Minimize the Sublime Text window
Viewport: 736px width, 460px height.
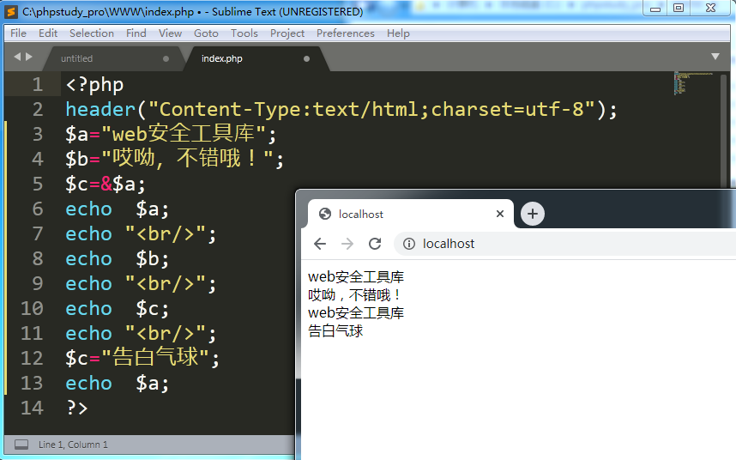click(x=655, y=8)
